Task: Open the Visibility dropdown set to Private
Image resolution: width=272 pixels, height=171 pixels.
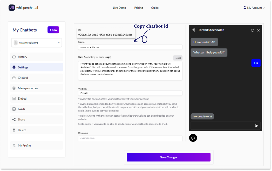Action: 130,93
